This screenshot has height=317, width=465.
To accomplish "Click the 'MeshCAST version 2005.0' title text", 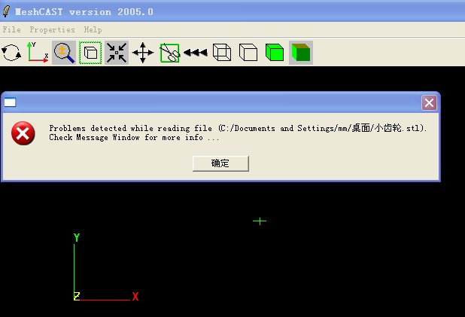I will coord(84,12).
